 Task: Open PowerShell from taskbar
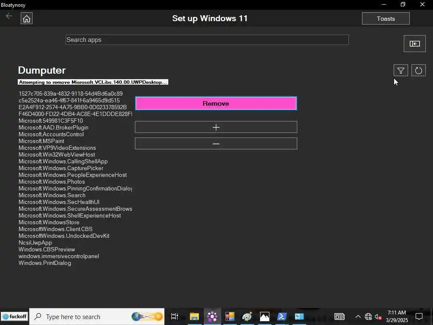tap(282, 317)
